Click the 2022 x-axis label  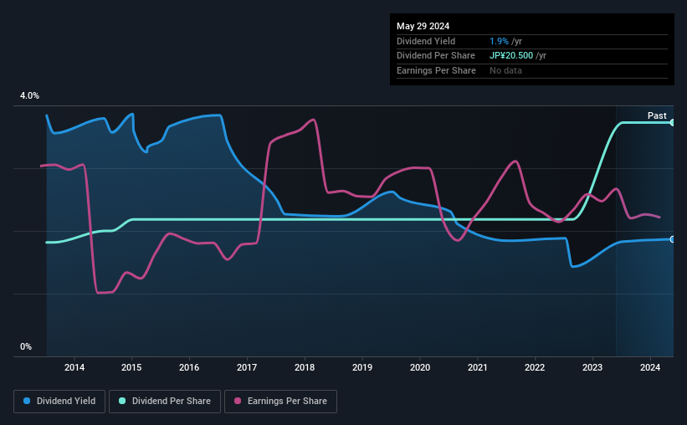pos(535,367)
